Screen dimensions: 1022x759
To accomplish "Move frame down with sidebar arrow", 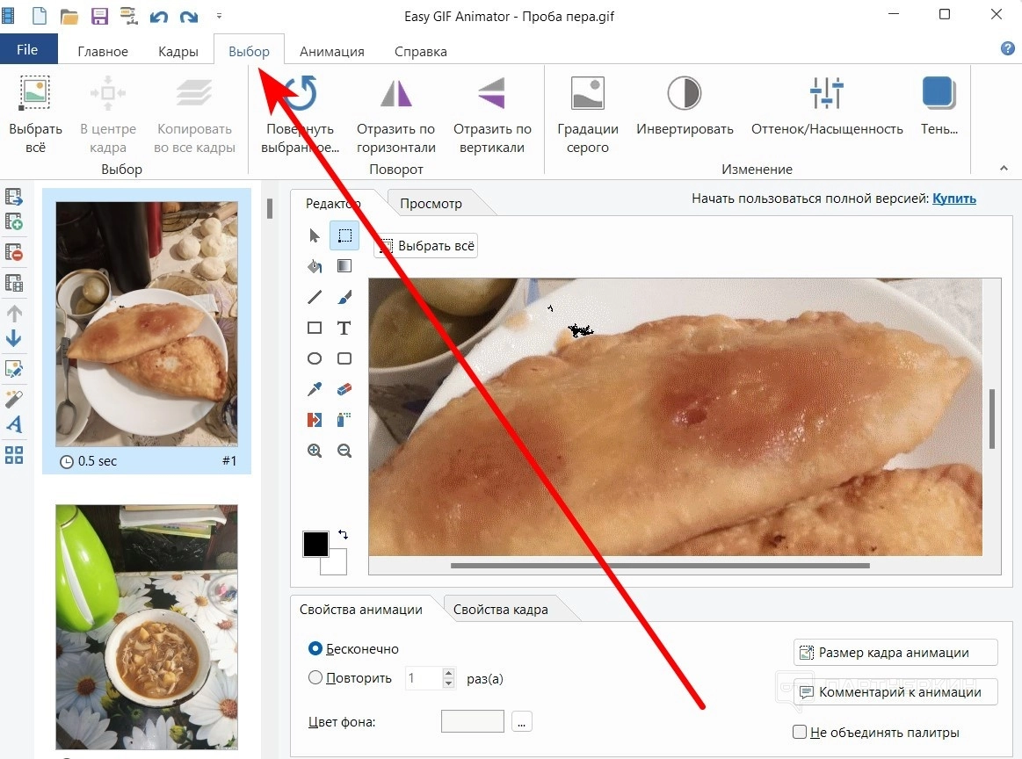I will 14,338.
